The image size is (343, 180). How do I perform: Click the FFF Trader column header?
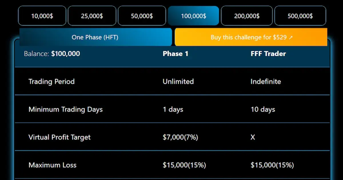pos(268,53)
